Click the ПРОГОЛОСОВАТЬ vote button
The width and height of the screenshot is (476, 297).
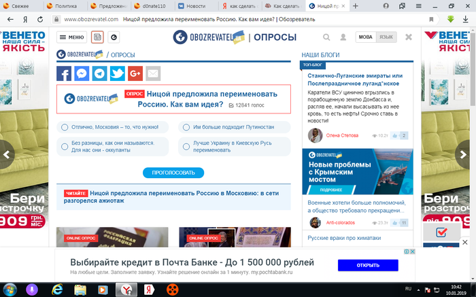(x=173, y=173)
